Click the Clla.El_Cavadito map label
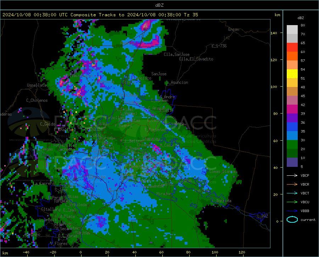This screenshot has width=319, height=257. point(196,59)
